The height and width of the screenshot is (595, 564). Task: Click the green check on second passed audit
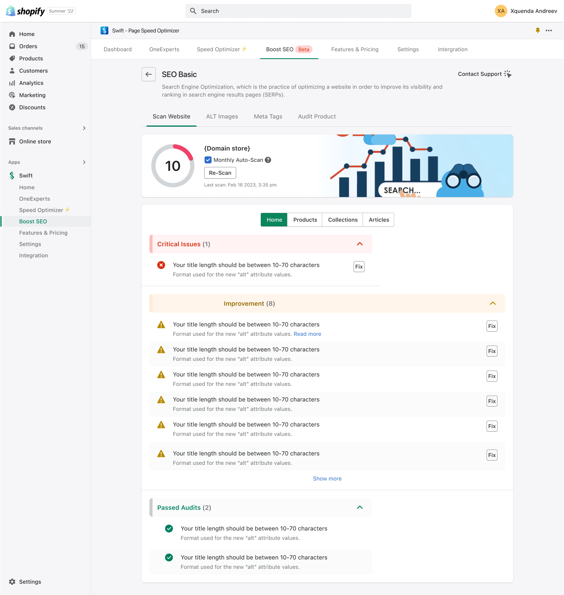pos(169,557)
